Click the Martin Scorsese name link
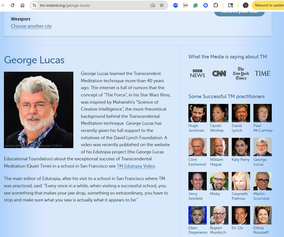Screen dimensions: 284x237 click(261, 196)
